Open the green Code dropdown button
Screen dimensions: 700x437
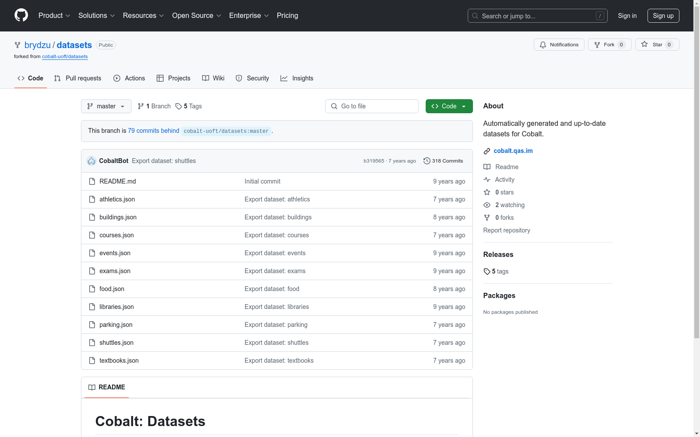[449, 106]
